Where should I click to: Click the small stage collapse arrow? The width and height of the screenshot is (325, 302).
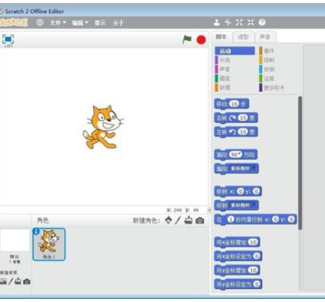tap(210, 210)
